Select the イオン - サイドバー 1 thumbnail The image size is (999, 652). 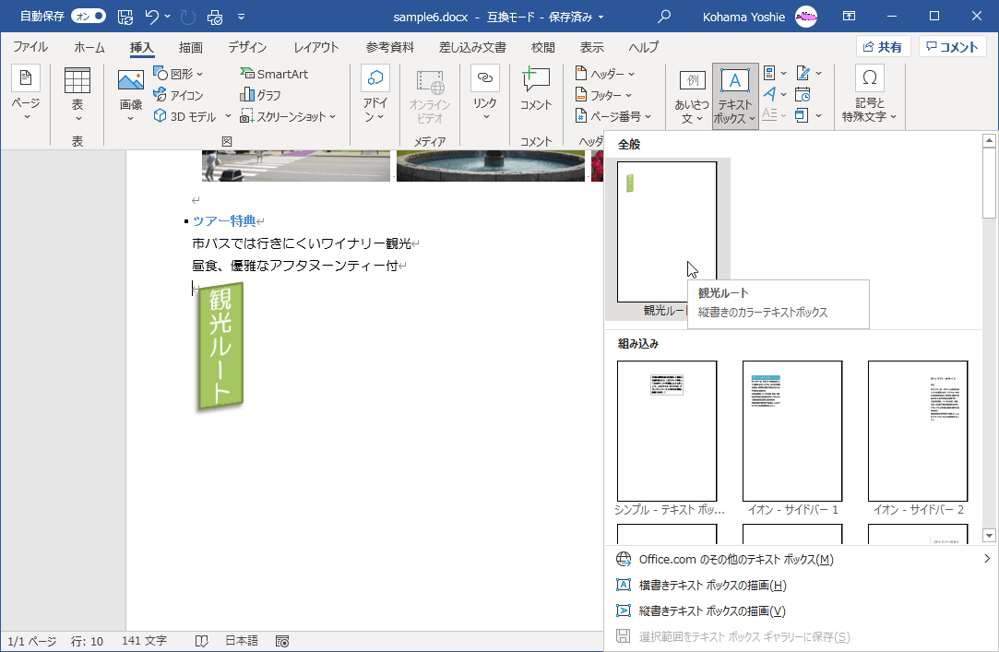coord(792,431)
